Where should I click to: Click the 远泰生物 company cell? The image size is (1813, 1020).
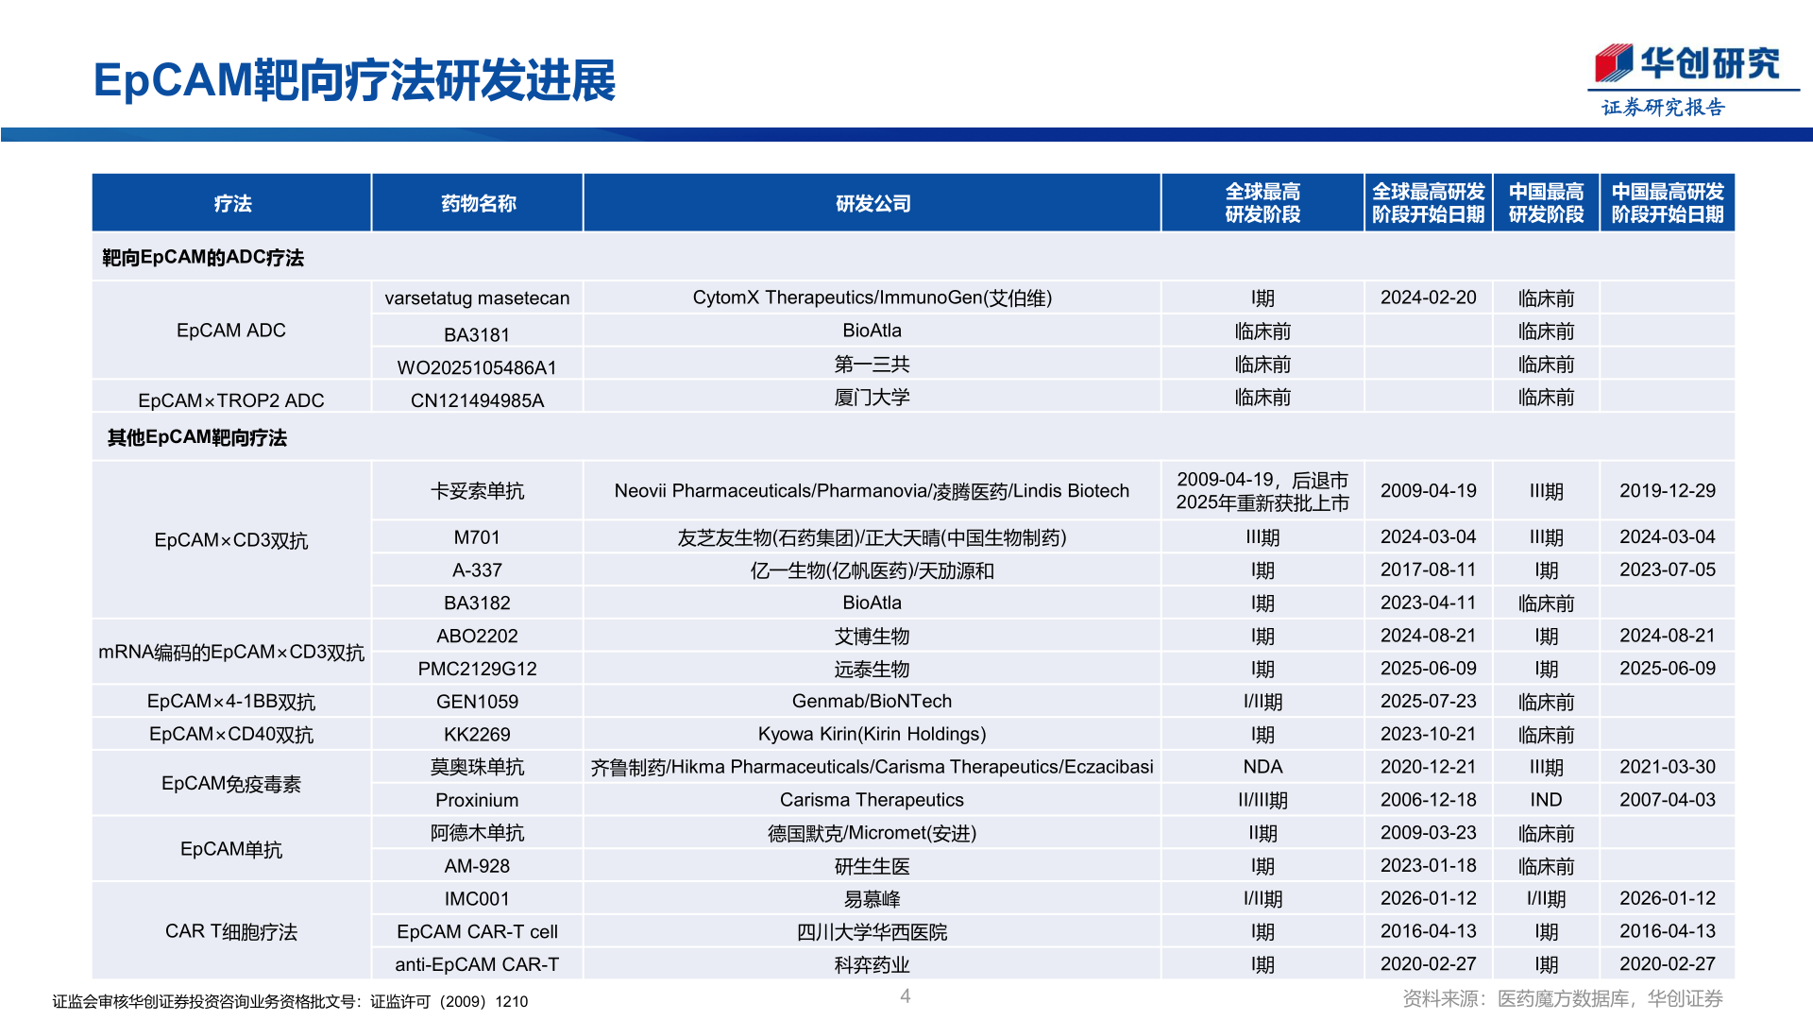click(x=873, y=669)
